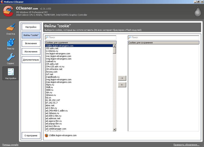The image size is (204, 147).
Task: Select the ad.agava.tbn.ru cookie
Action: [x=79, y=121]
